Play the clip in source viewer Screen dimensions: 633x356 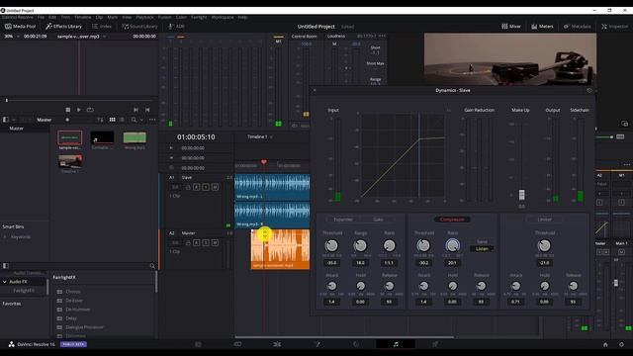coord(79,110)
